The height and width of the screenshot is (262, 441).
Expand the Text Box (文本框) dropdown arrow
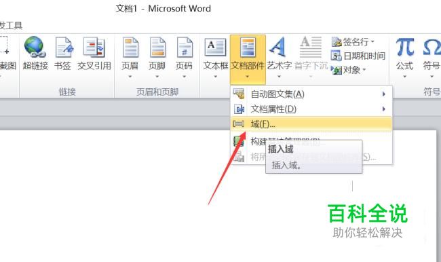pyautogui.click(x=216, y=77)
